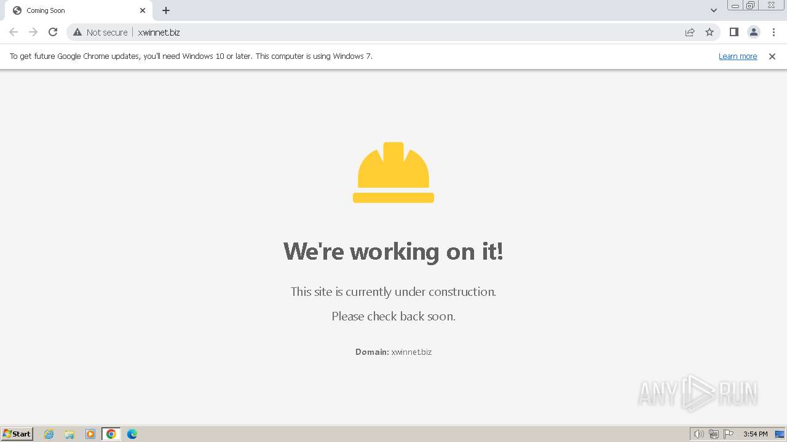This screenshot has height=442, width=787.
Task: Open Windows Explorer folder icon in taskbar
Action: pos(69,434)
